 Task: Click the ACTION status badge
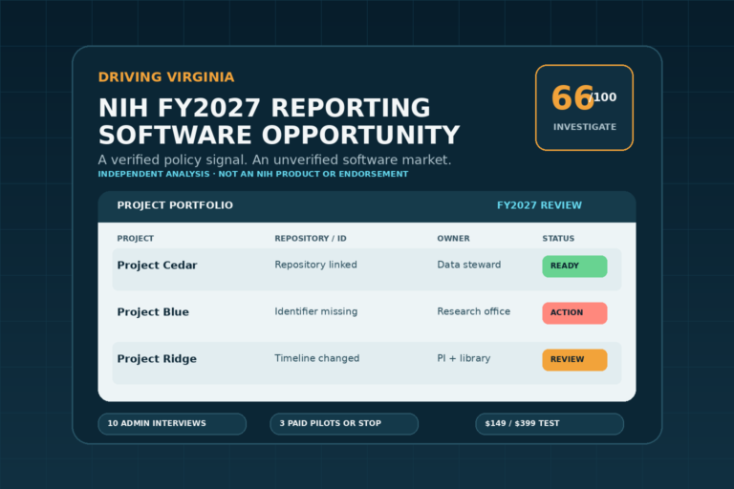click(574, 313)
